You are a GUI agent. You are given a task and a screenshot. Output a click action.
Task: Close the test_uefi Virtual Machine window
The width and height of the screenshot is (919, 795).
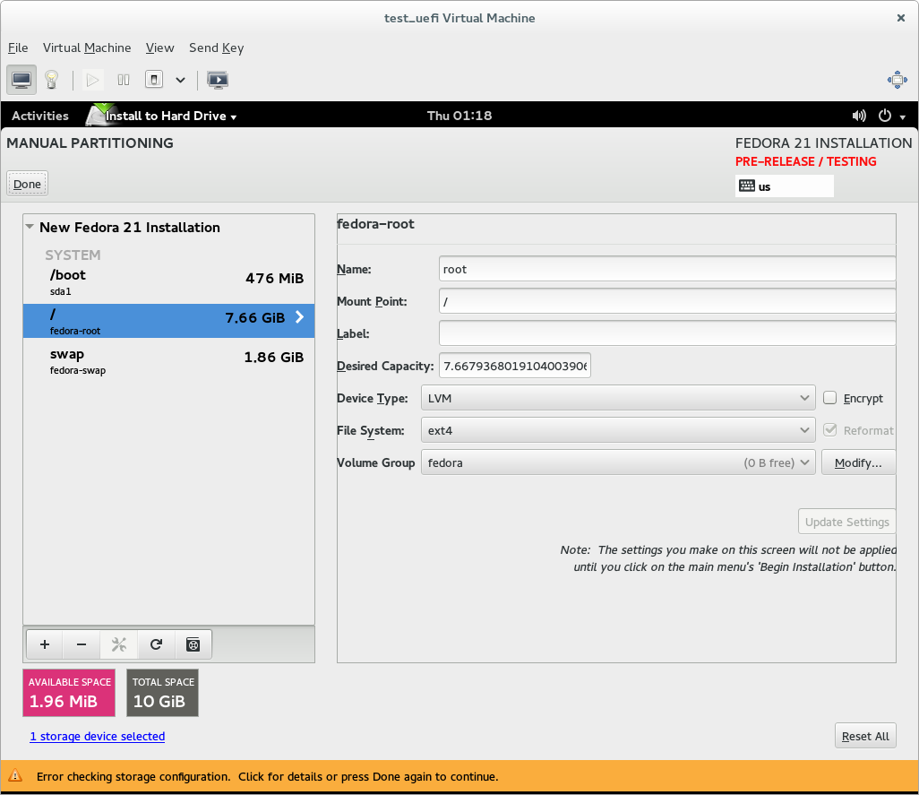(x=901, y=18)
